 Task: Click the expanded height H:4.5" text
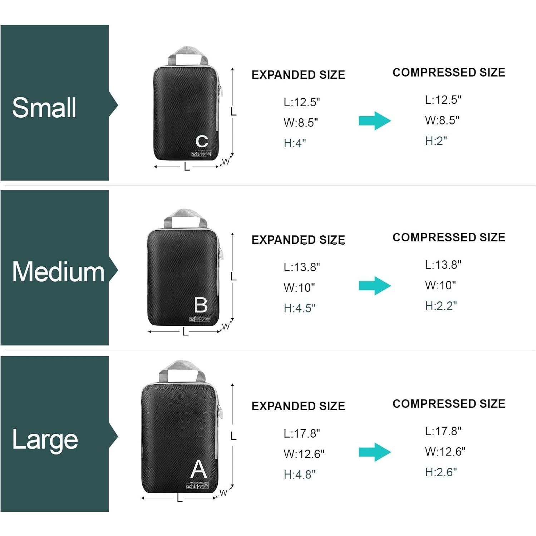pyautogui.click(x=300, y=308)
